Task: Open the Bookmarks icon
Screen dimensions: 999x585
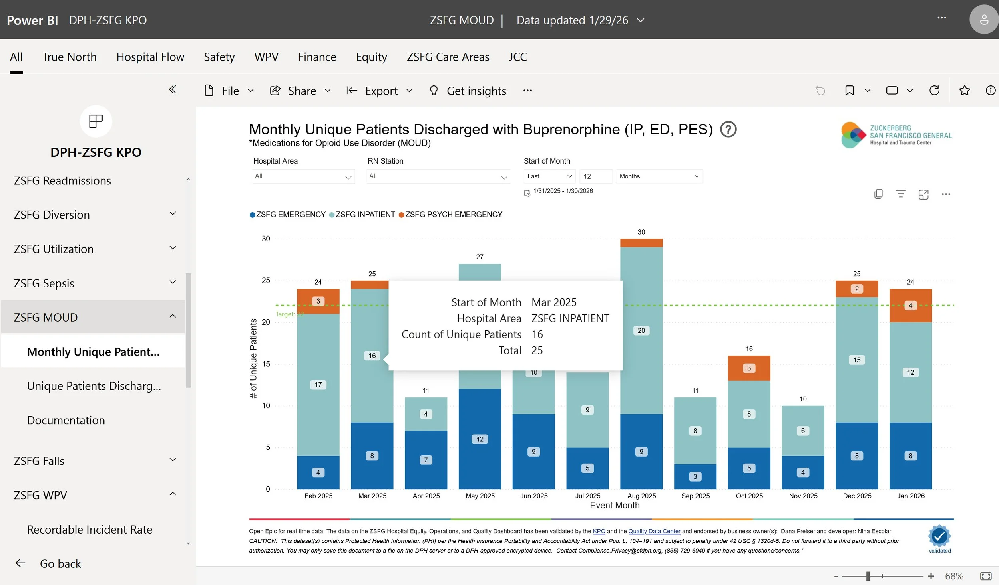Action: (849, 91)
